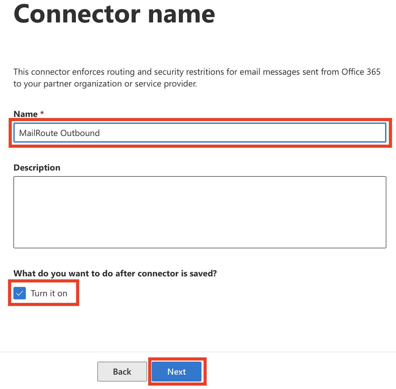Image resolution: width=396 pixels, height=389 pixels.
Task: Click the Name field label
Action: (x=25, y=114)
